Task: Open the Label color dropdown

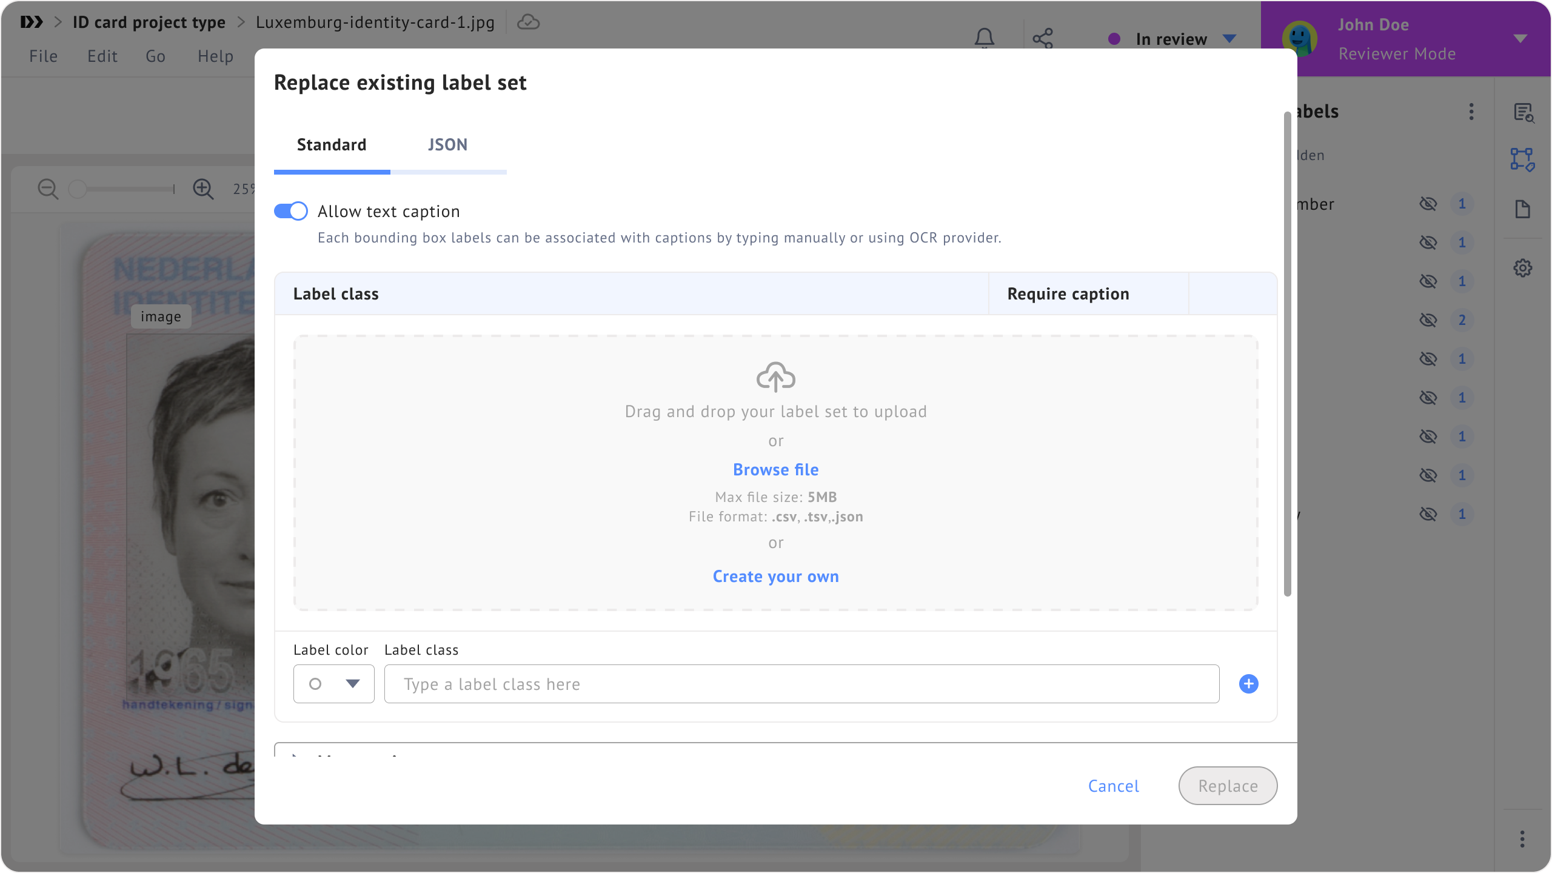Action: point(334,684)
